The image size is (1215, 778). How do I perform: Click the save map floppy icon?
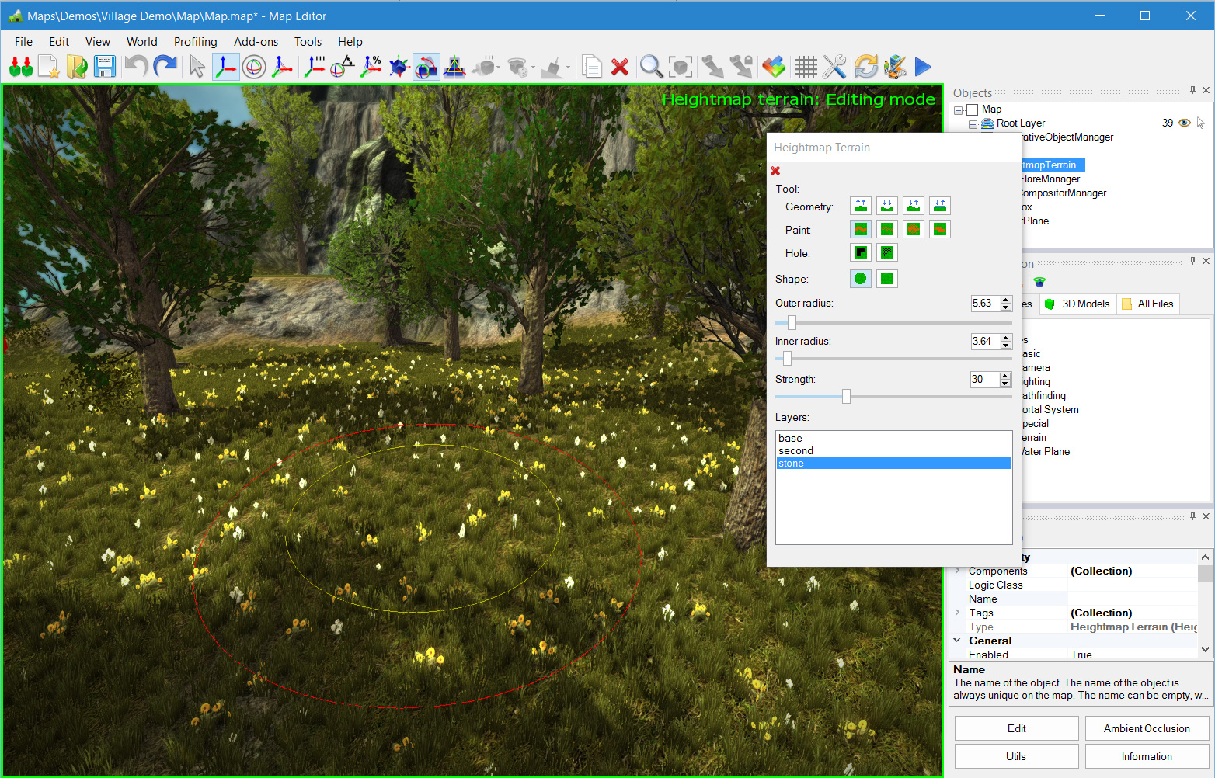[x=105, y=68]
